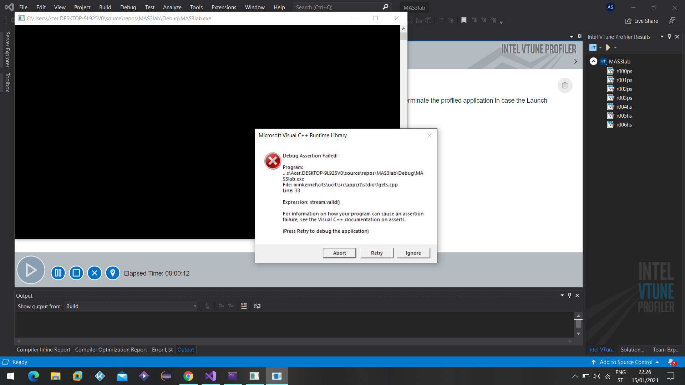The height and width of the screenshot is (385, 685).
Task: Clear all bookmarks icon
Action: pyautogui.click(x=493, y=20)
